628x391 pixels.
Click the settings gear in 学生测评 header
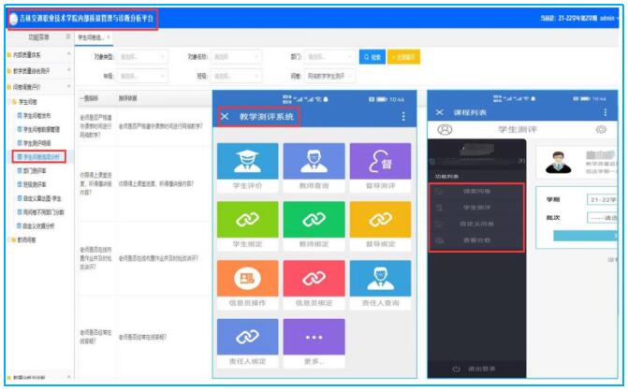[600, 129]
